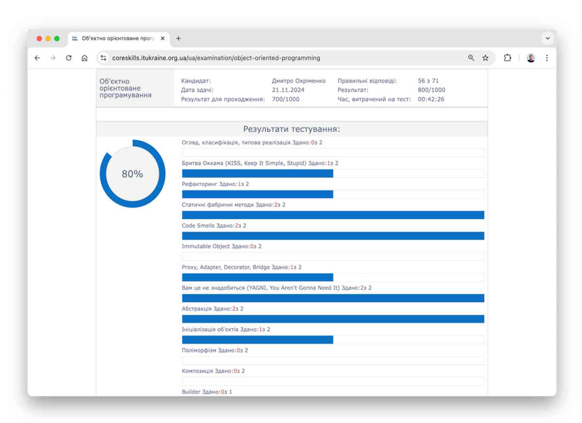Screen dimensions: 582x423
Task: Click the Статичні фабричні методи label
Action: pyautogui.click(x=234, y=205)
